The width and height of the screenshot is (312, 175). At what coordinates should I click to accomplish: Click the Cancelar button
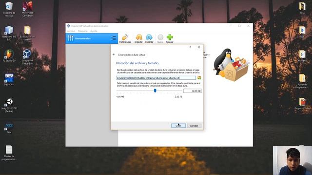coord(194,126)
